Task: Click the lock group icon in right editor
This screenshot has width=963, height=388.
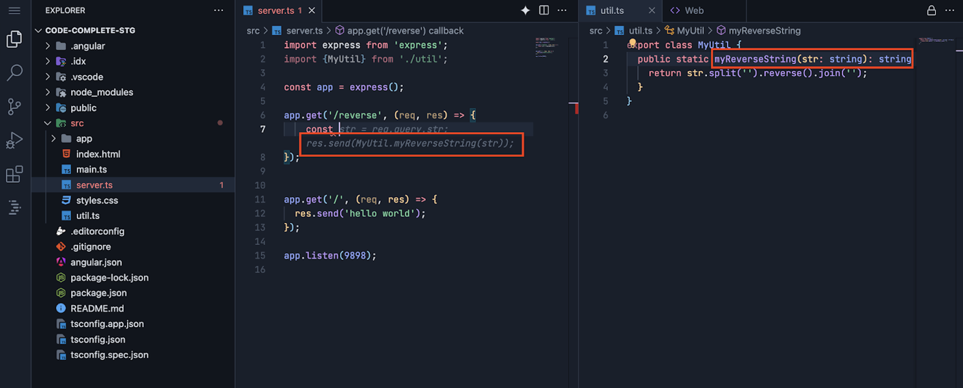Action: click(932, 10)
